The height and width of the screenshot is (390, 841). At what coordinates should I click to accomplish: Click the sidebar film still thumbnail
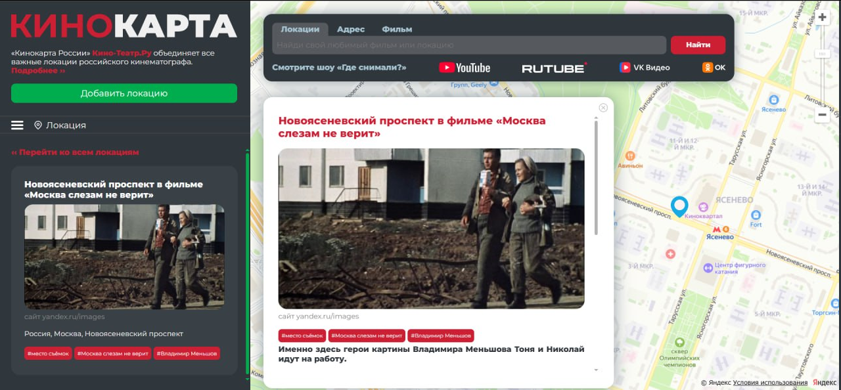124,257
